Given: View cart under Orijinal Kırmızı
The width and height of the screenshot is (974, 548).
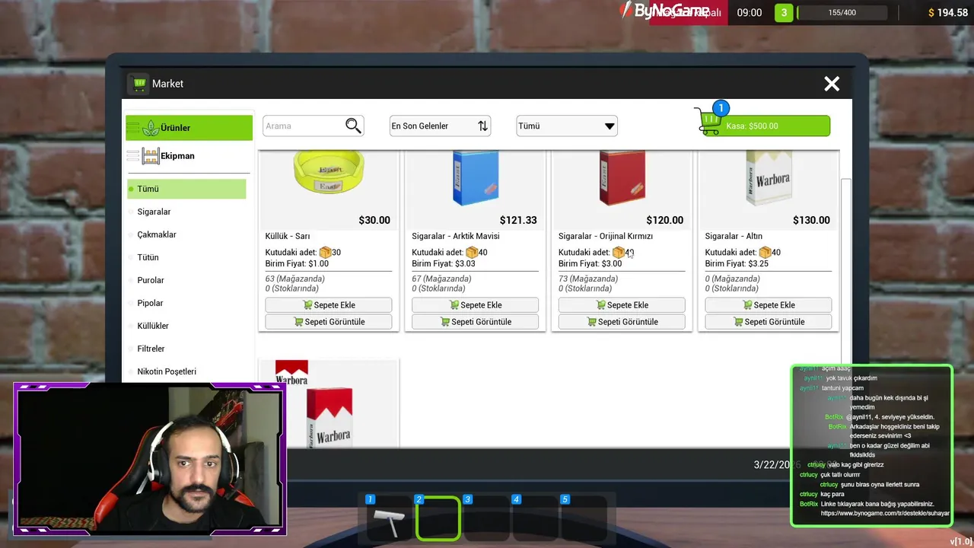Looking at the screenshot, I should pos(622,322).
